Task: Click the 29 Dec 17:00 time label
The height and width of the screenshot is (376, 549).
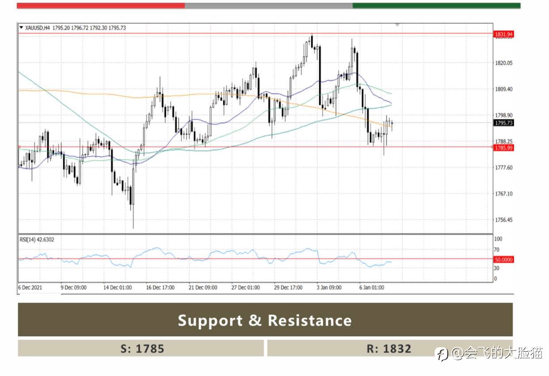Action: pyautogui.click(x=289, y=287)
